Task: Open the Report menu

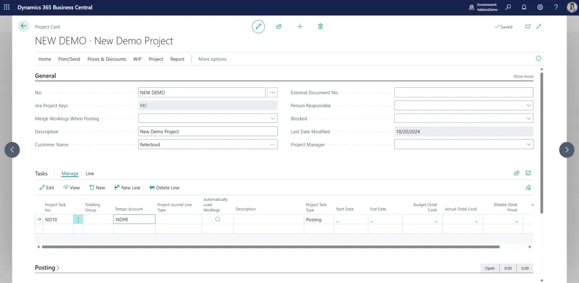Action: click(177, 59)
